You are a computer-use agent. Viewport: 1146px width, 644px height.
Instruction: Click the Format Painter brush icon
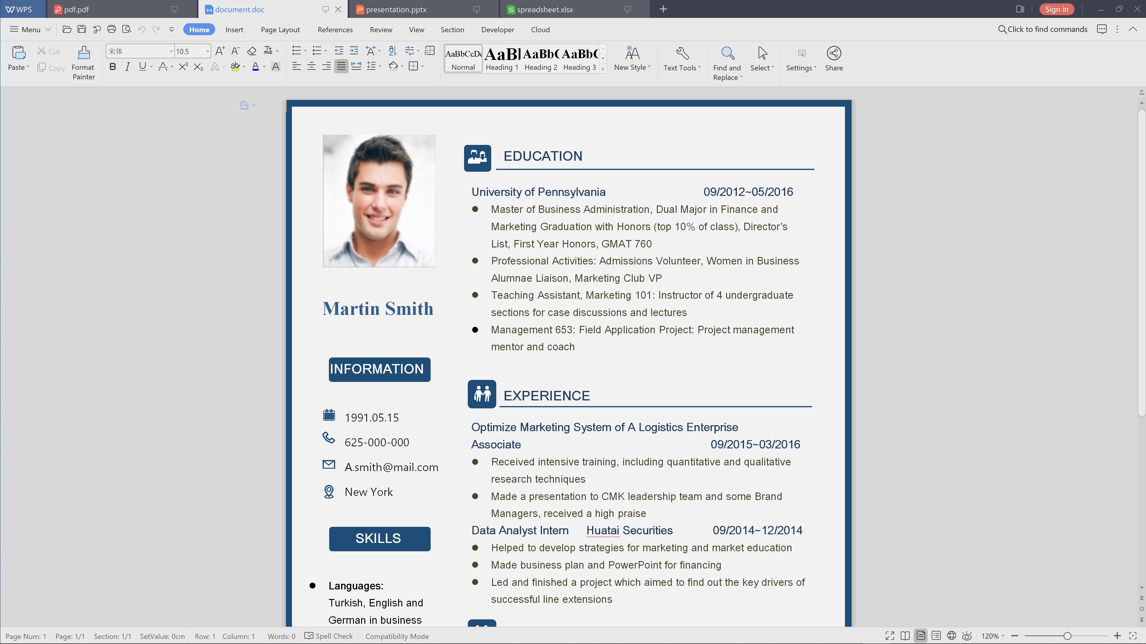click(x=84, y=53)
